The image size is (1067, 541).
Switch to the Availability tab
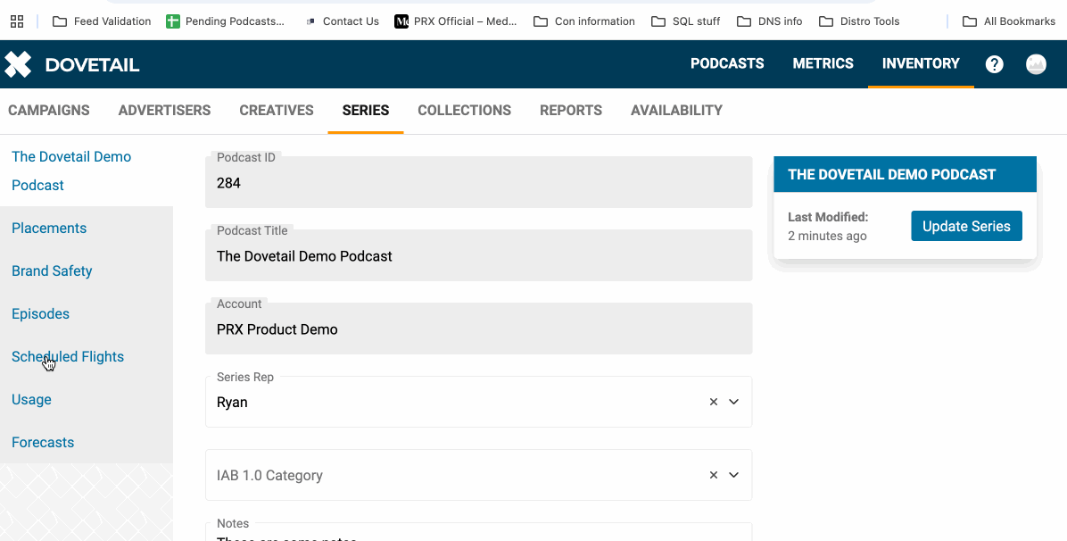point(676,111)
